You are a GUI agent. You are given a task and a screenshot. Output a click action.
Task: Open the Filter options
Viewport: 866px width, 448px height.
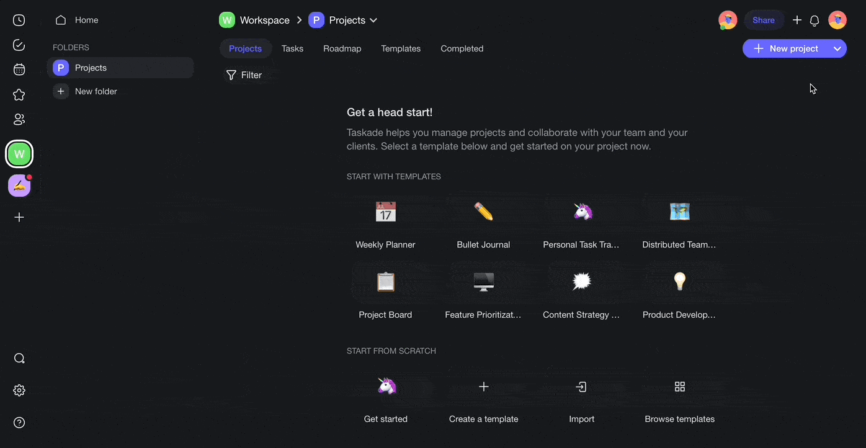(244, 74)
